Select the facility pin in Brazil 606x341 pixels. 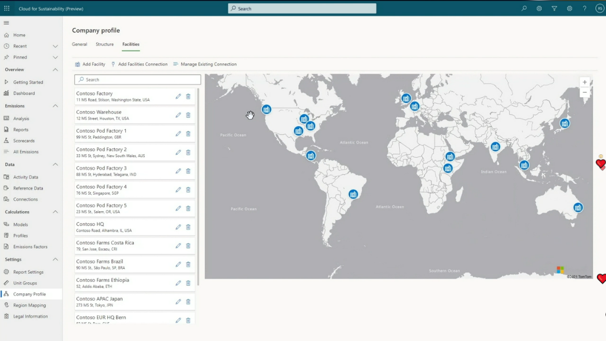353,194
